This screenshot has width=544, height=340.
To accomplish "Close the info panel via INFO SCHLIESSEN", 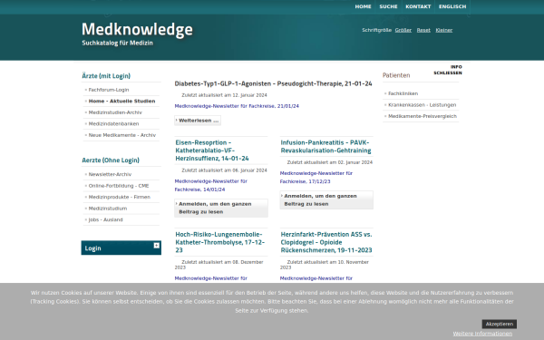I will pos(448,70).
